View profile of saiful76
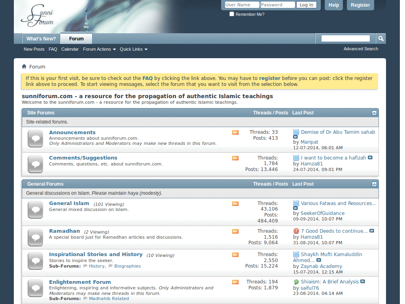405x304 pixels. pos(309,288)
